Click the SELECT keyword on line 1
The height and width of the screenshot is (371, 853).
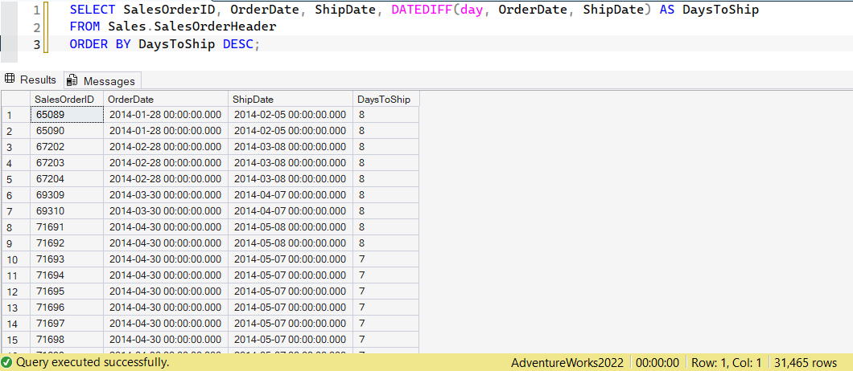tap(93, 10)
